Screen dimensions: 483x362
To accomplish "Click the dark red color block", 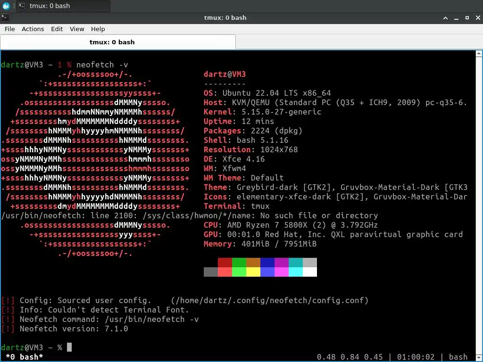I will [x=225, y=263].
